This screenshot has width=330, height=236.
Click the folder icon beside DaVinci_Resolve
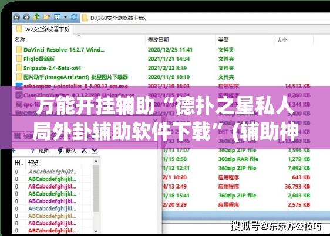coord(19,50)
